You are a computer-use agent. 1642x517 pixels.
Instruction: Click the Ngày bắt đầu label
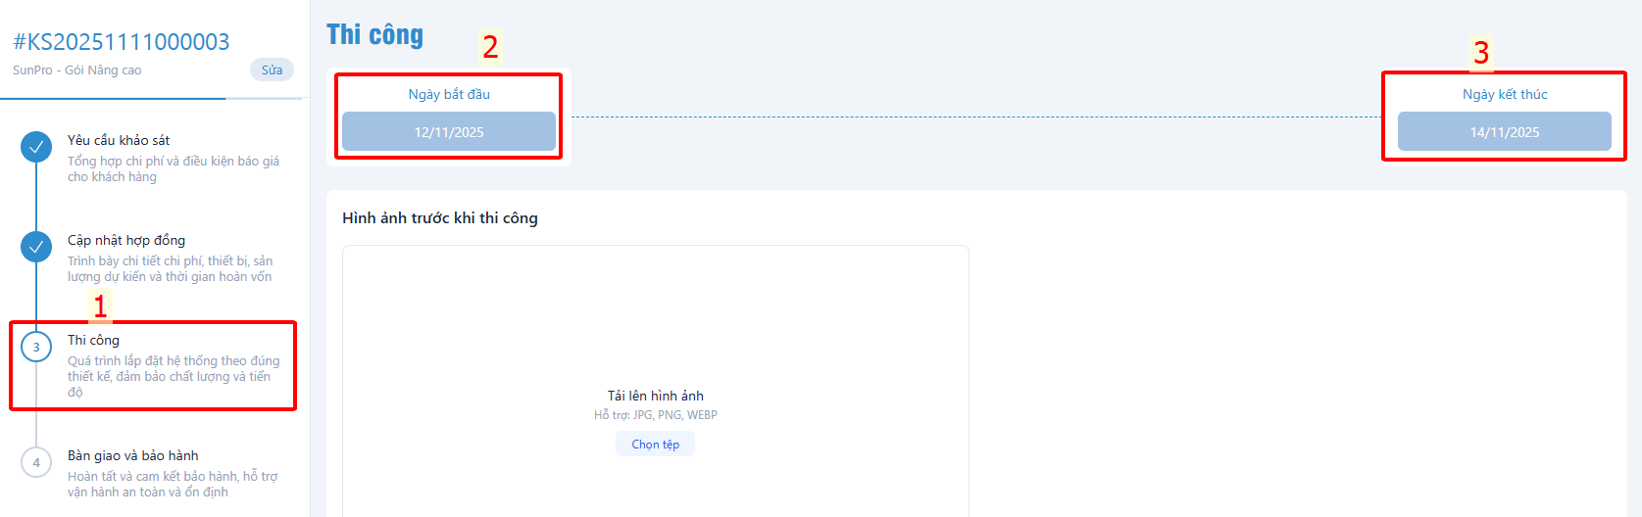point(449,94)
